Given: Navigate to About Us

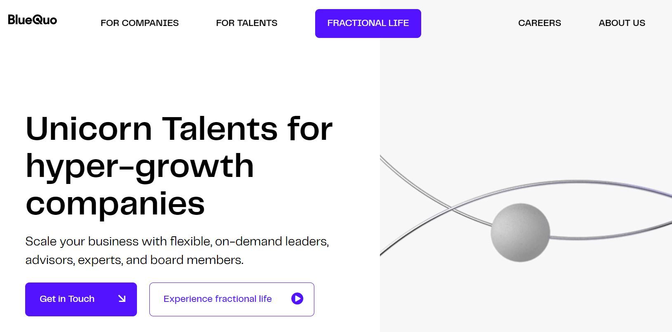Looking at the screenshot, I should pyautogui.click(x=622, y=23).
